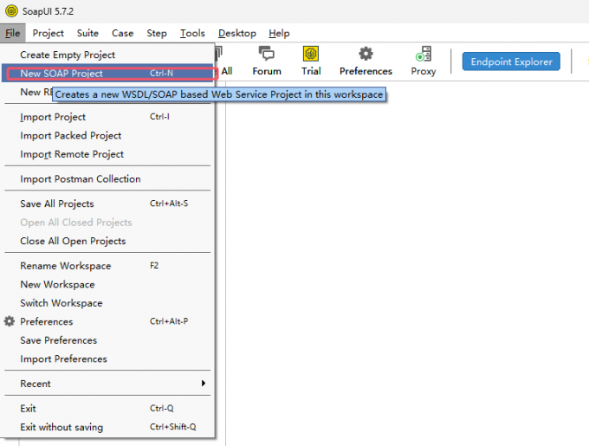589x446 pixels.
Task: Select New SOAP Project menu entry
Action: [x=107, y=74]
